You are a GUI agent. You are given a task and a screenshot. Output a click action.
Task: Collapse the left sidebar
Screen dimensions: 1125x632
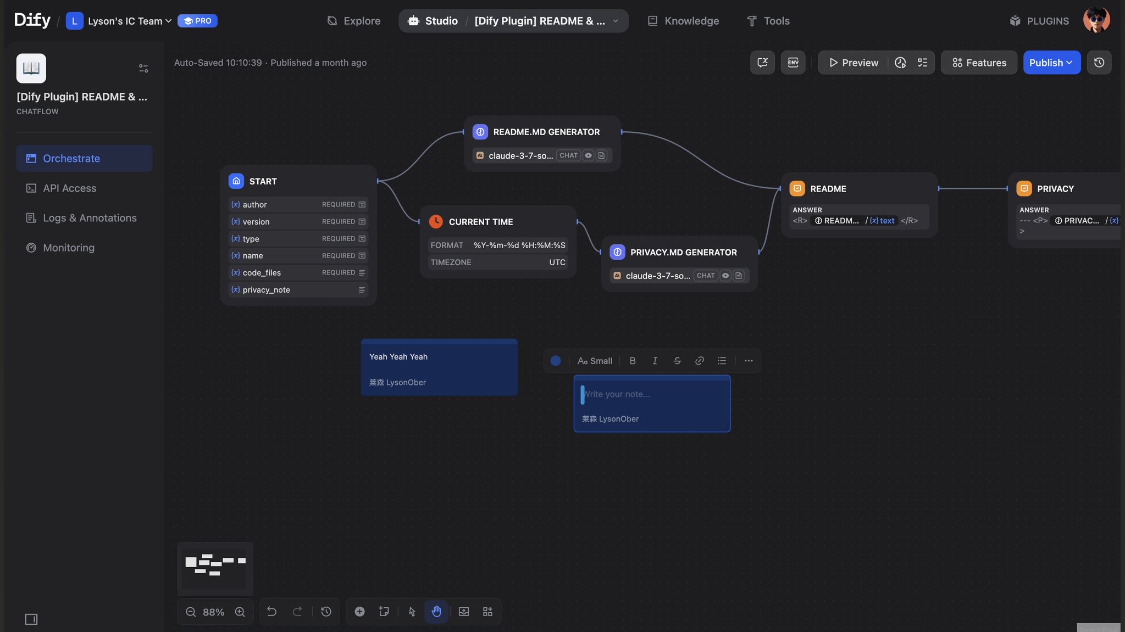click(x=31, y=619)
